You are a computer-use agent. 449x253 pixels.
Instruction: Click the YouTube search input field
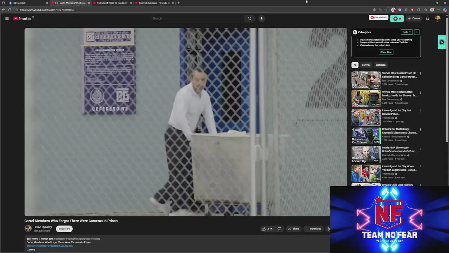pyautogui.click(x=198, y=18)
